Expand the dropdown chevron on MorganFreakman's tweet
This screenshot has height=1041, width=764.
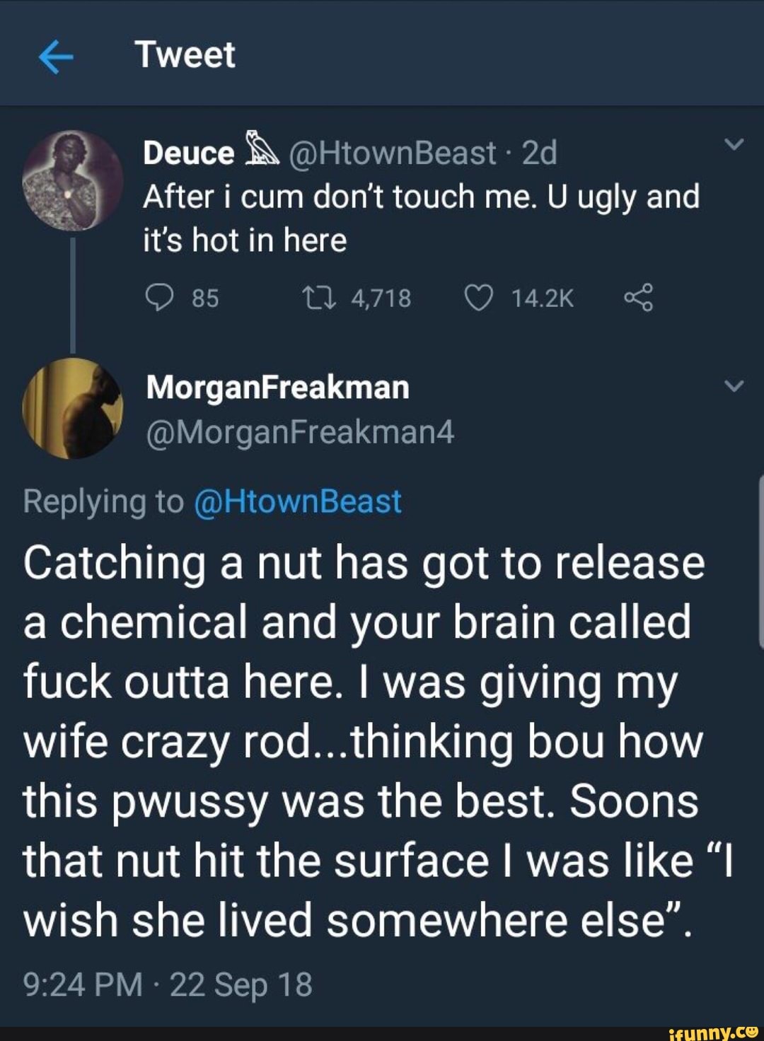pyautogui.click(x=734, y=386)
